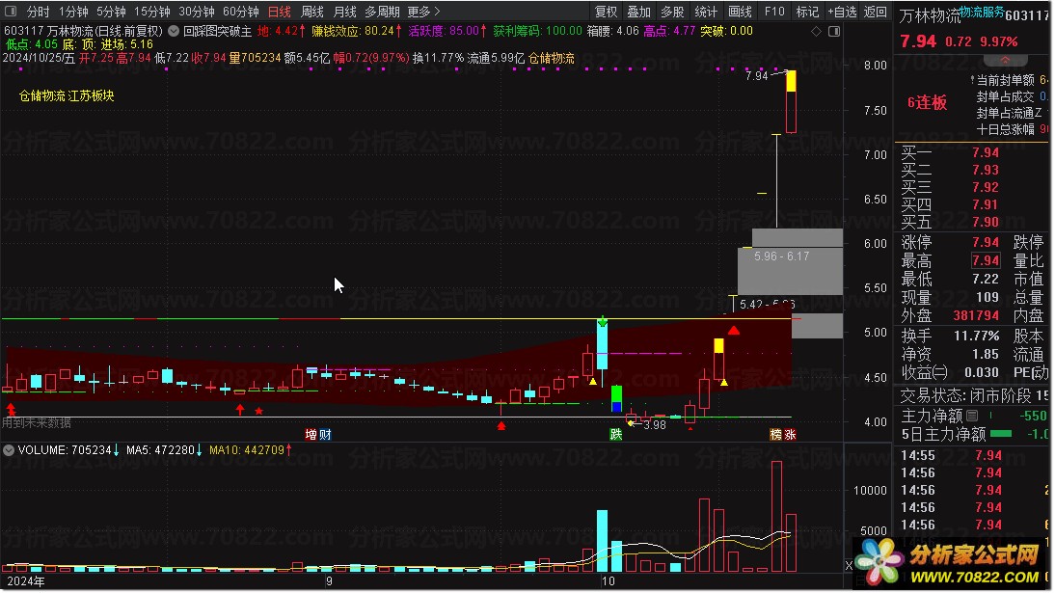
Task: Click the 万林物流 stock name in quote panel
Action: (x=930, y=16)
